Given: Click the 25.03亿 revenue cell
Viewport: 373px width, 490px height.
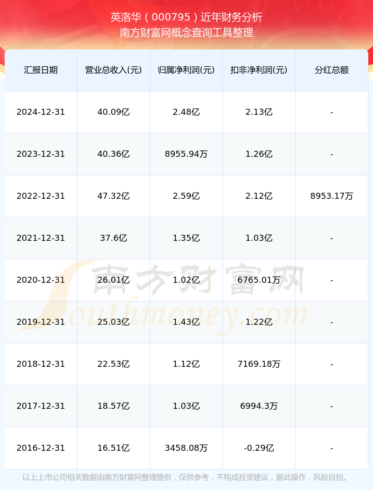Looking at the screenshot, I should 114,322.
